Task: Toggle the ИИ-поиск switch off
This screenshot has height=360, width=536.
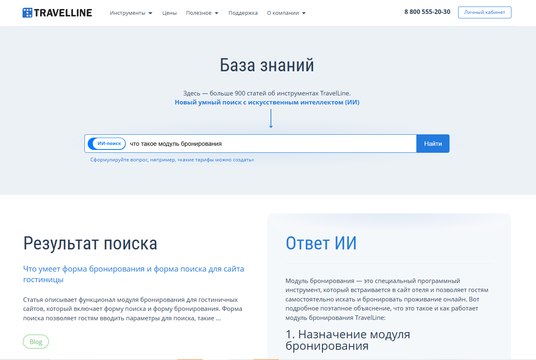Action: click(x=107, y=144)
